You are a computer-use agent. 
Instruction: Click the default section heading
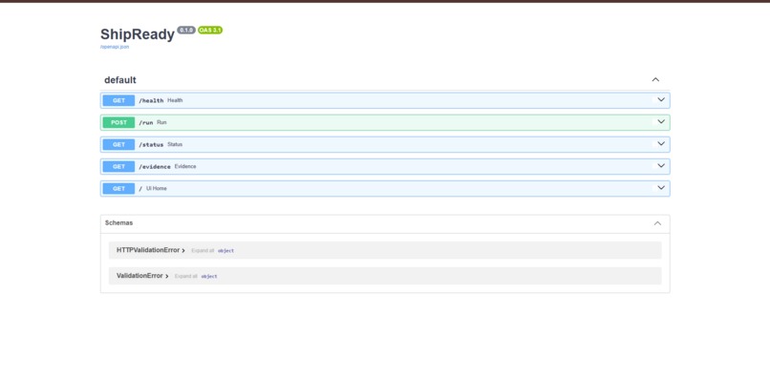click(120, 80)
